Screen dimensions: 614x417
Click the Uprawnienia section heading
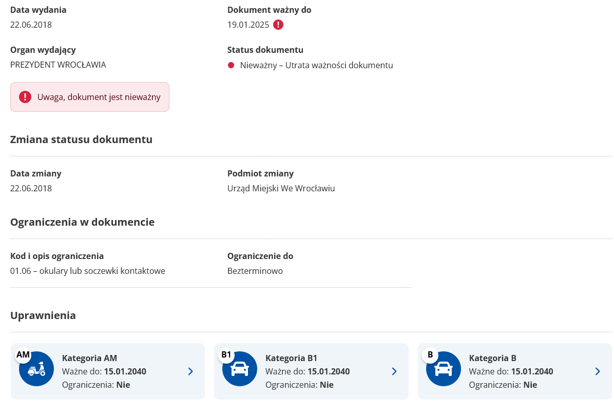click(x=43, y=315)
